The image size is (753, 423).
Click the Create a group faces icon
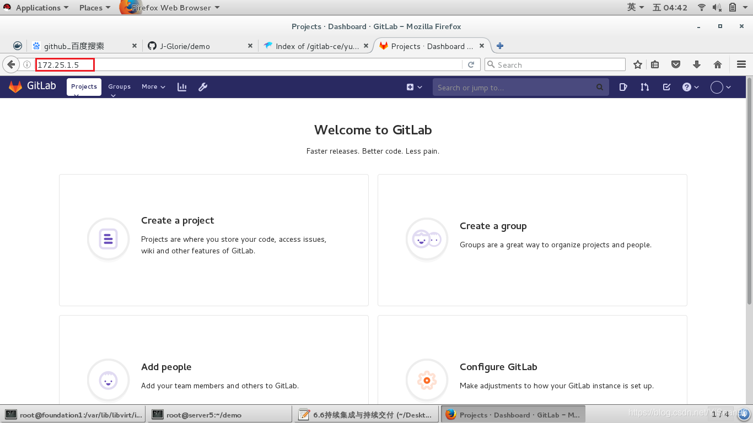[427, 239]
